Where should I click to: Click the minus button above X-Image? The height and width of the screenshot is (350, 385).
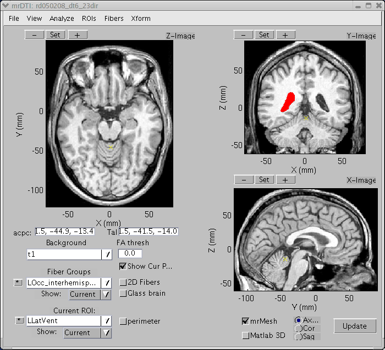(244, 179)
